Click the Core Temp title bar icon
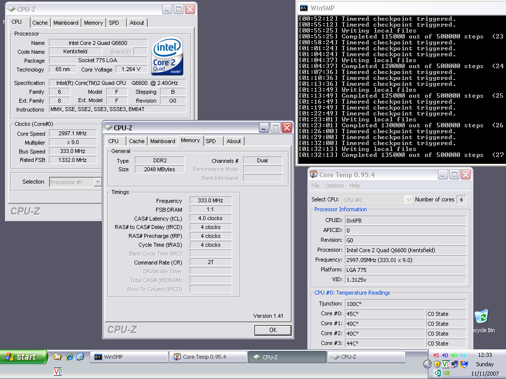The image size is (506, 379). point(314,174)
